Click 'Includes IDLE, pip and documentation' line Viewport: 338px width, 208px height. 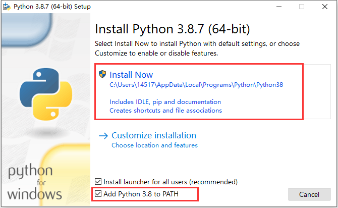tap(165, 102)
